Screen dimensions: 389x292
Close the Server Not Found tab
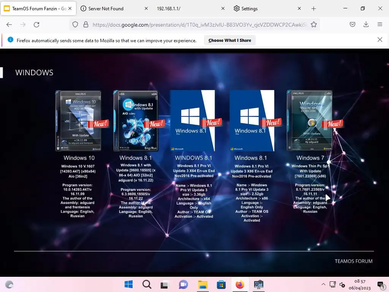pos(146,8)
